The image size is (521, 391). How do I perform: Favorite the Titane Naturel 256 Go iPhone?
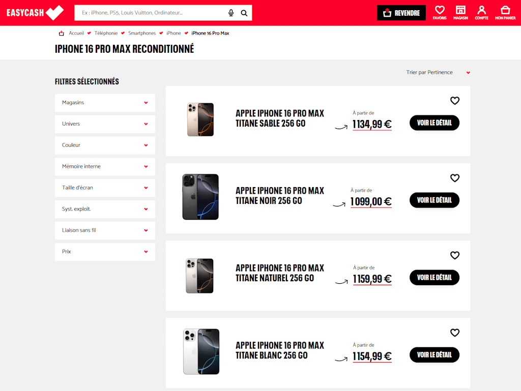(x=455, y=255)
